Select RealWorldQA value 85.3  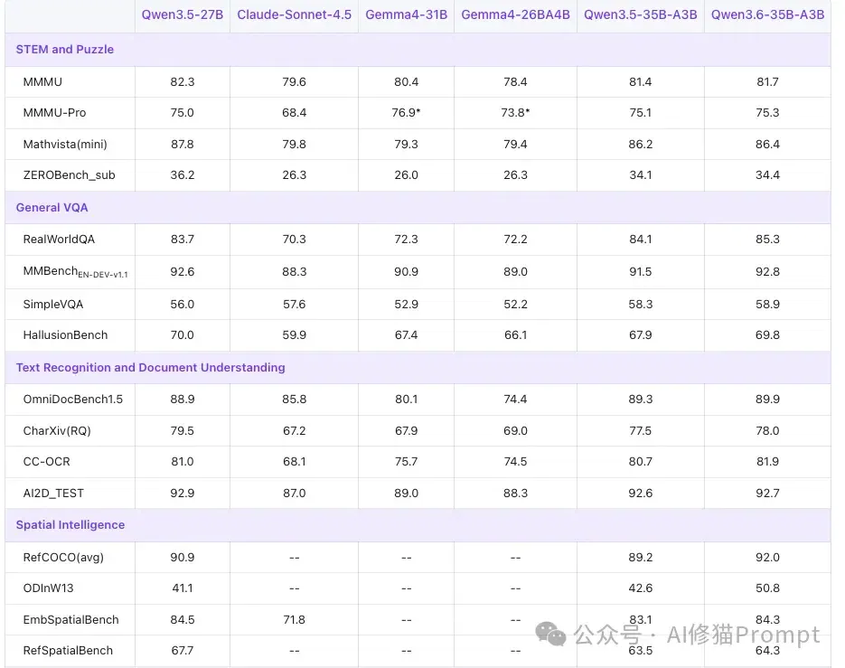coord(767,240)
